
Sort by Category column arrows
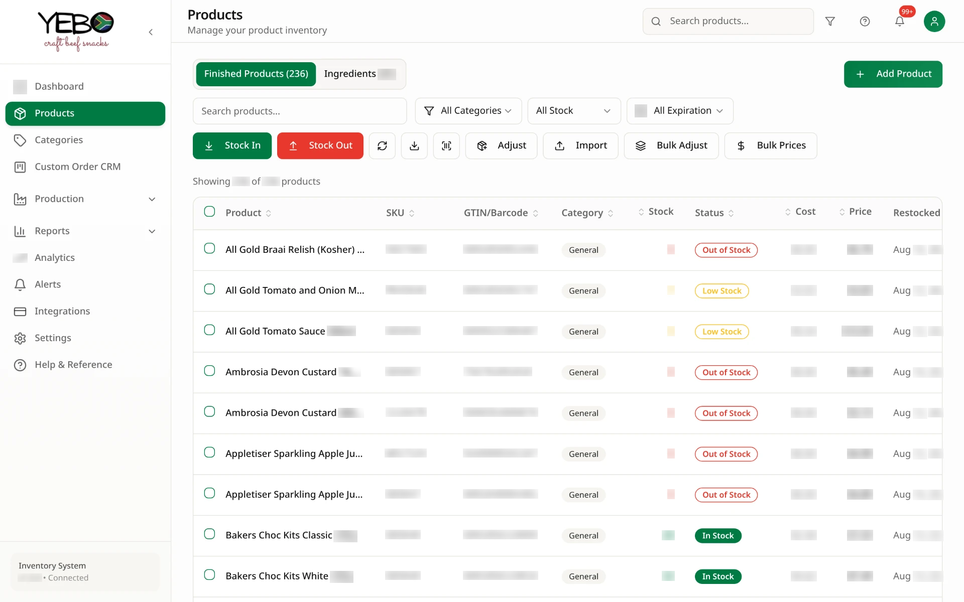pyautogui.click(x=611, y=213)
